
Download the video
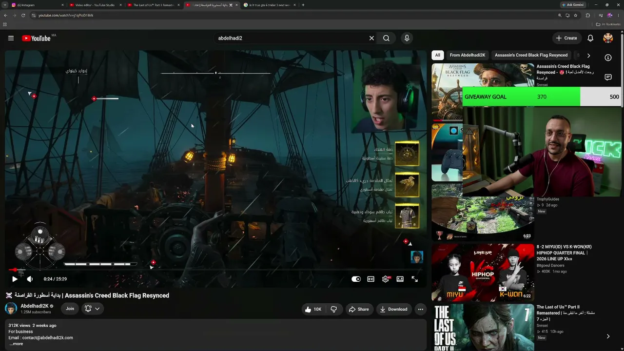pyautogui.click(x=394, y=309)
